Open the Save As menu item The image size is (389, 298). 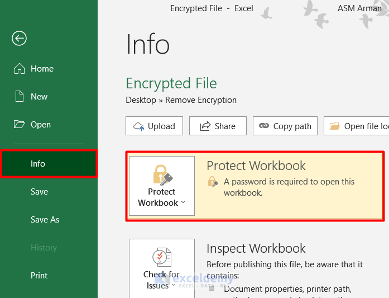45,220
